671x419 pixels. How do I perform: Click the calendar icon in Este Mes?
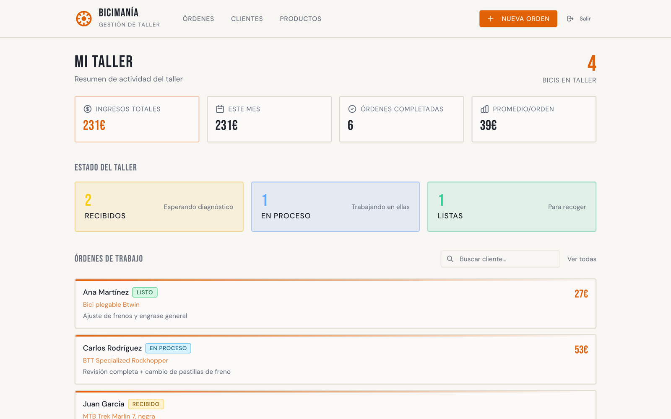220,109
